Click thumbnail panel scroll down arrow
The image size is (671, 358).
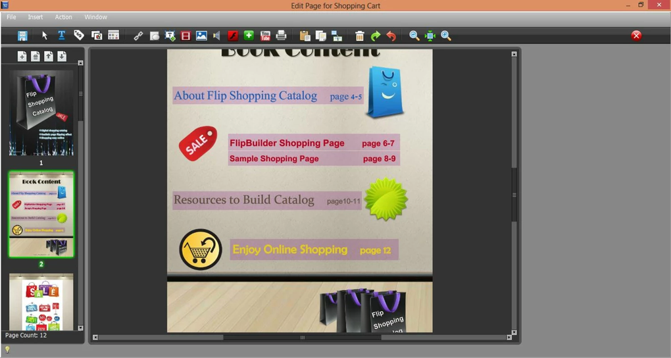point(80,328)
